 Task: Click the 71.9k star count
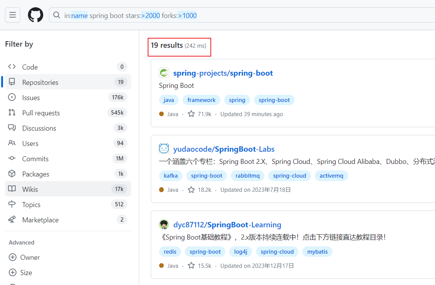click(x=199, y=114)
